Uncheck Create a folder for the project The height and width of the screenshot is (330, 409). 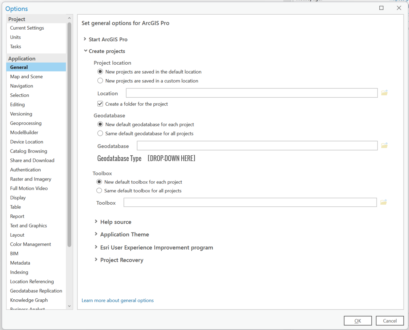tap(100, 104)
